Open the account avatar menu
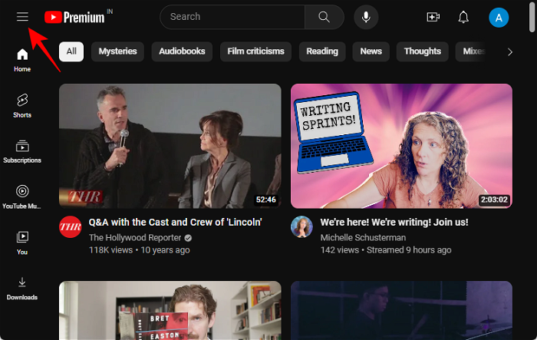The width and height of the screenshot is (537, 340). [499, 18]
